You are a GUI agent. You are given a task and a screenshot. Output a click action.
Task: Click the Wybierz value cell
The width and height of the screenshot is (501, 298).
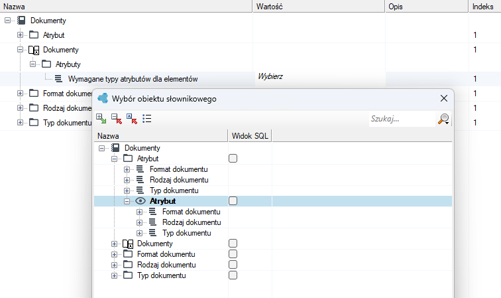320,79
